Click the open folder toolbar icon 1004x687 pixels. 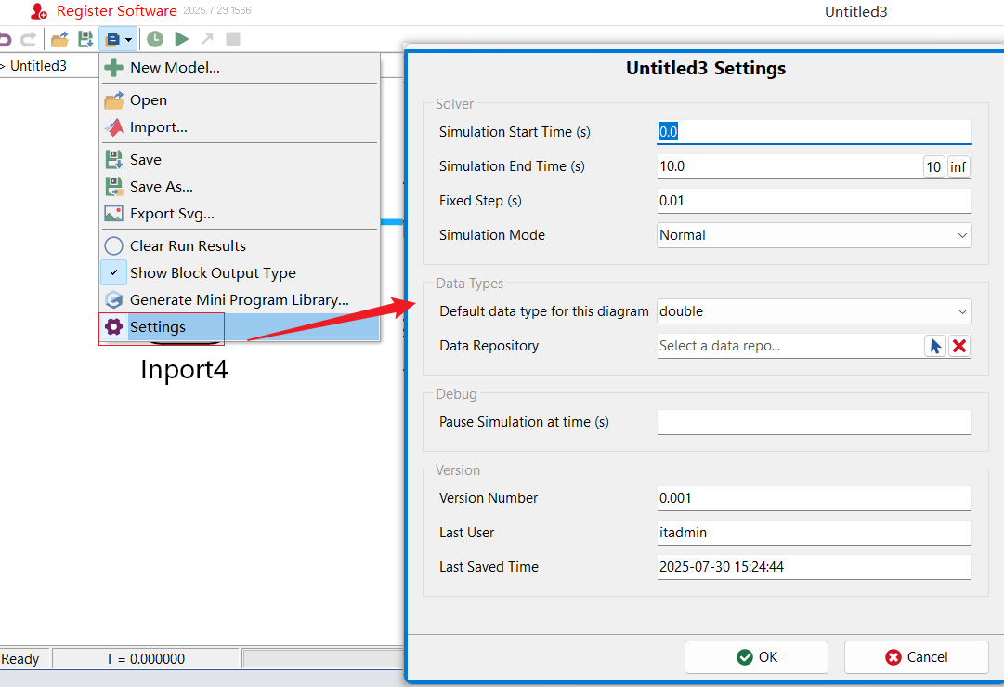pos(59,39)
